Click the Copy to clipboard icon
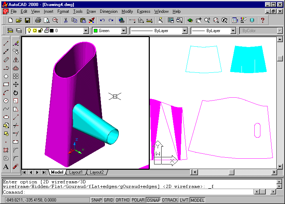 [74, 20]
